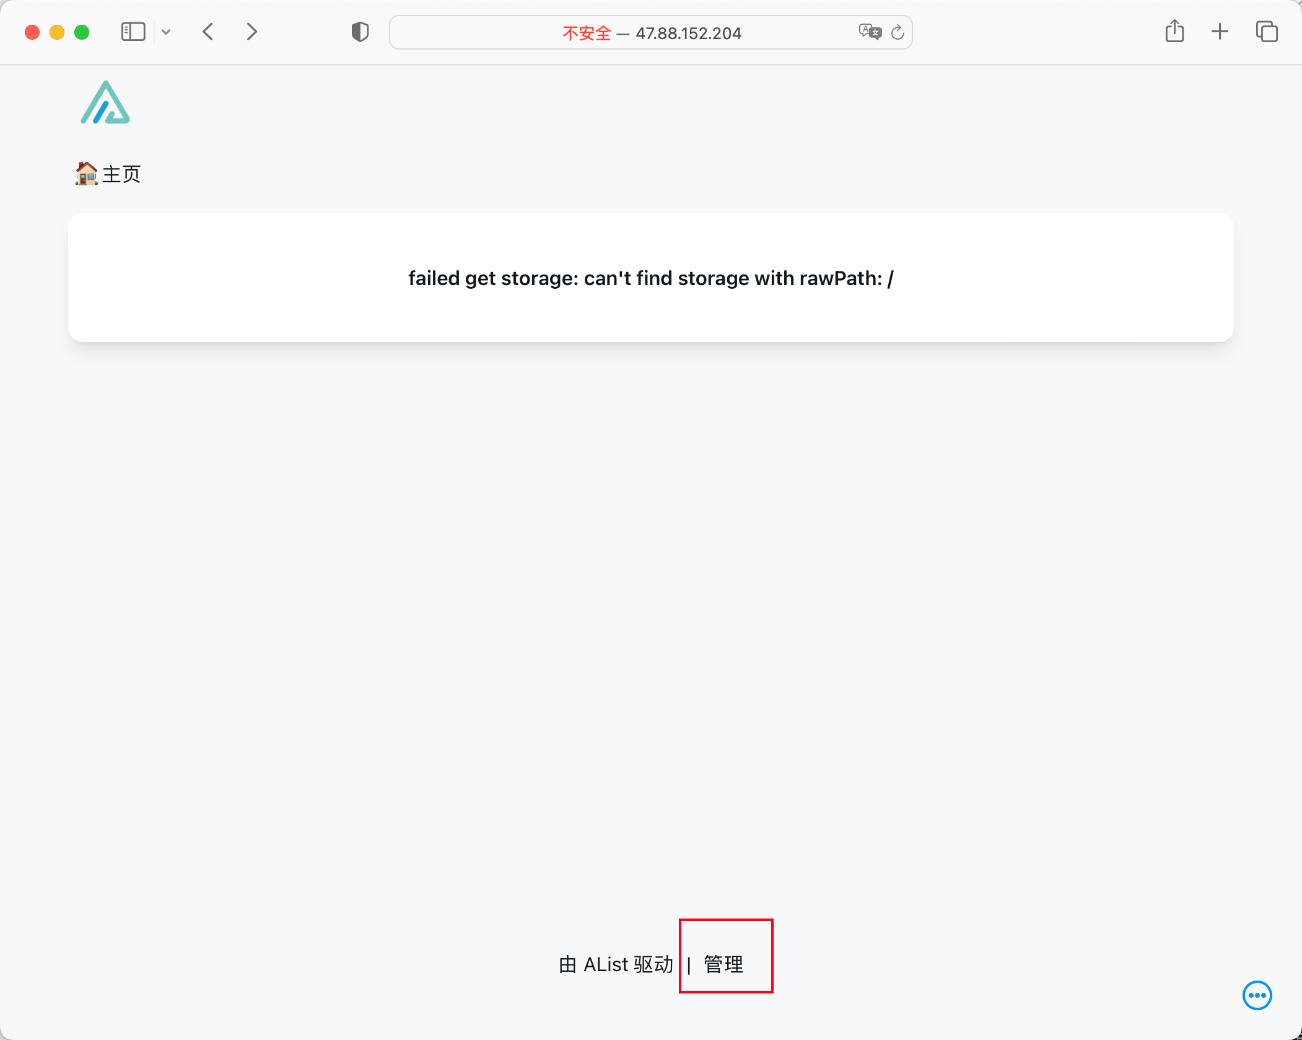1302x1040 pixels.
Task: Minimize the Safari window
Action: (x=57, y=32)
